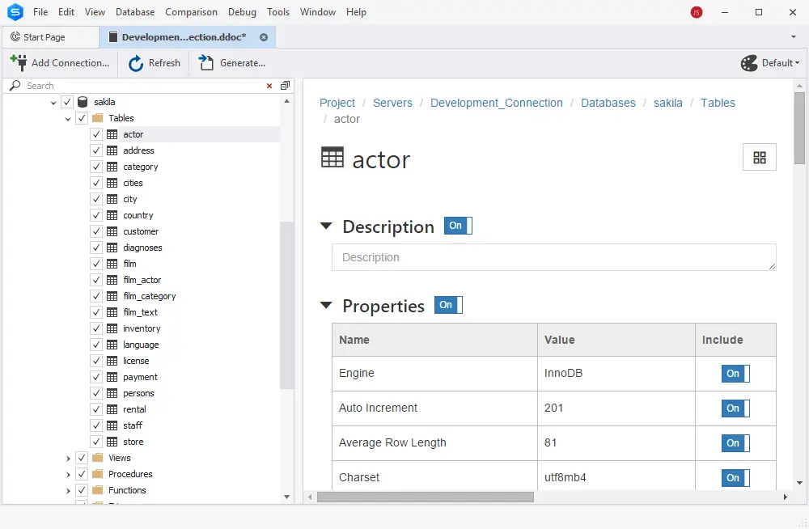Toggle the Auto Increment Include switch

(x=735, y=408)
